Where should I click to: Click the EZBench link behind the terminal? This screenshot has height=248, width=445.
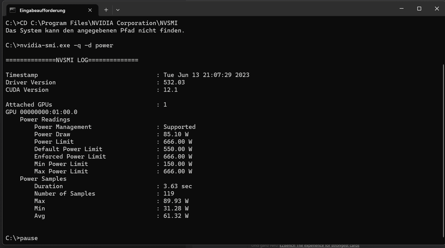coord(319,246)
